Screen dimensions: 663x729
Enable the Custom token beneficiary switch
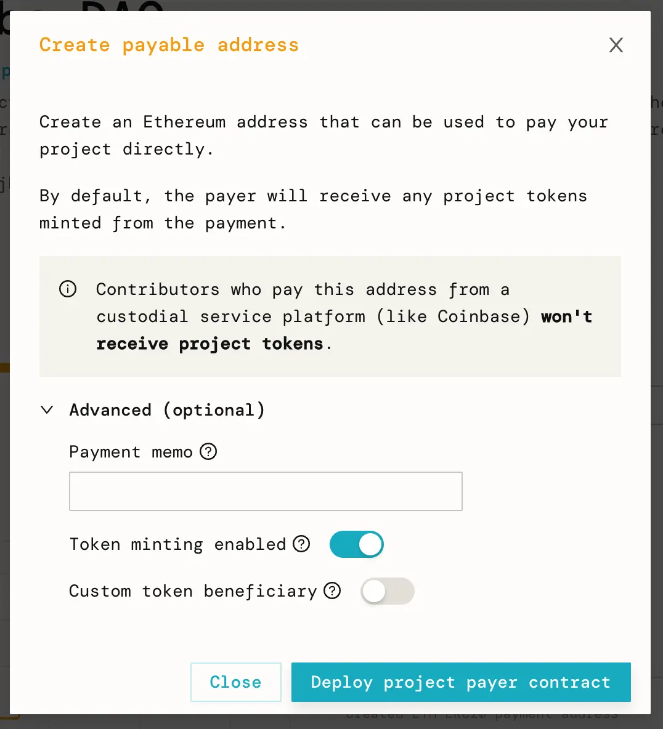(x=387, y=592)
